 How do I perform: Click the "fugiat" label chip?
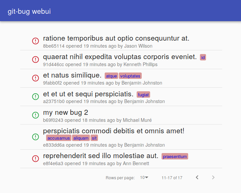143,95
